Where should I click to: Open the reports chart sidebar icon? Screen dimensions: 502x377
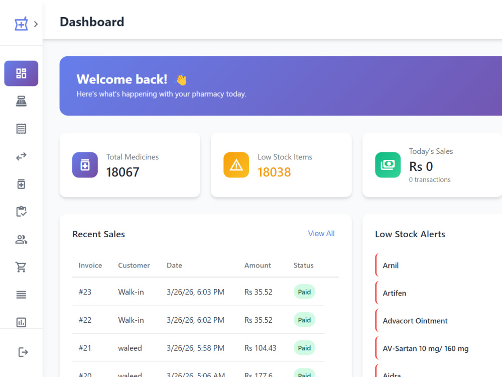(x=21, y=322)
